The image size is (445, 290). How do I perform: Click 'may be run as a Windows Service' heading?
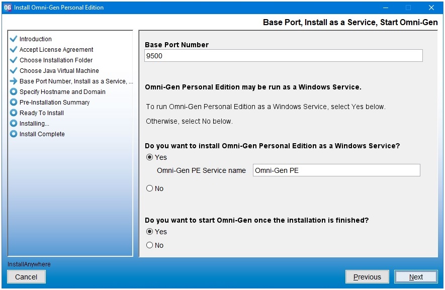[253, 87]
